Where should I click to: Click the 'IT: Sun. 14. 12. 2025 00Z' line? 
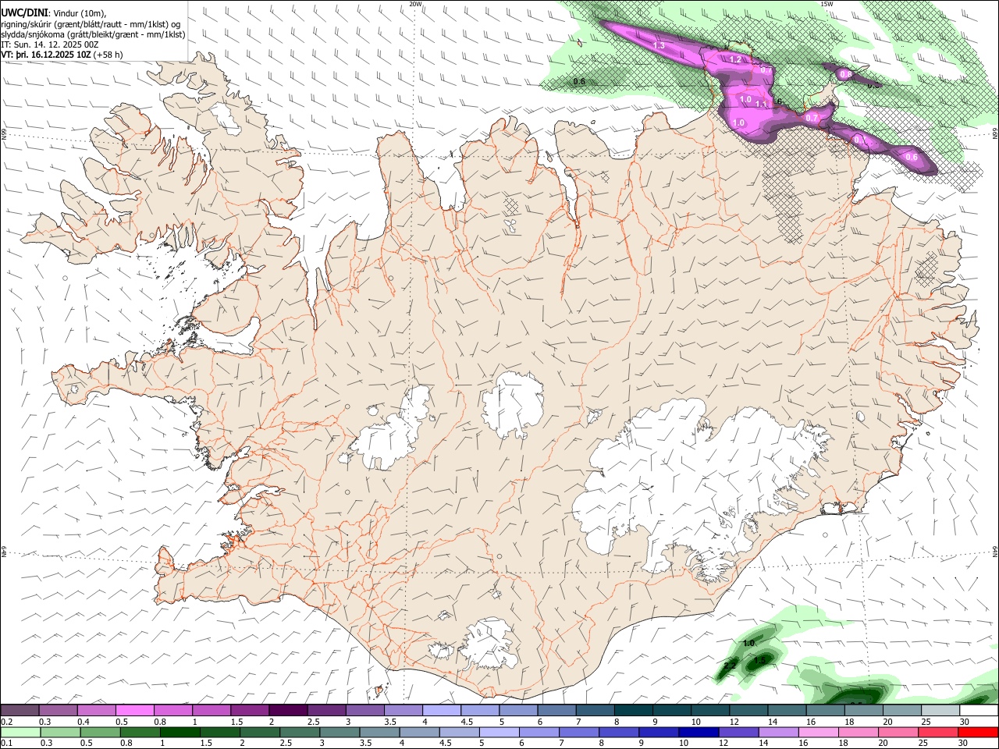[50, 44]
